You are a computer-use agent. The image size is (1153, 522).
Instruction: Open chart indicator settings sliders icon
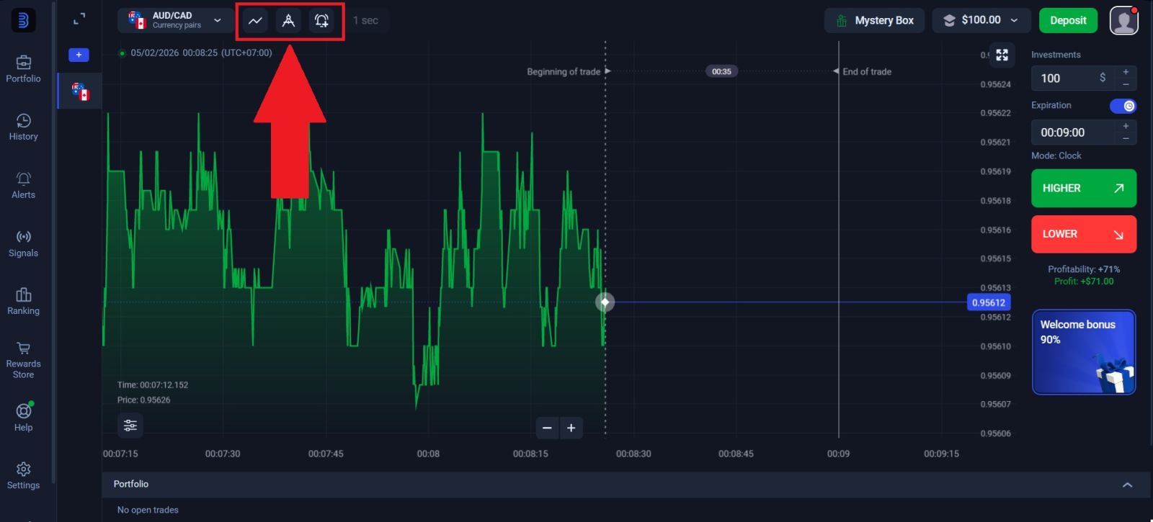coord(130,426)
